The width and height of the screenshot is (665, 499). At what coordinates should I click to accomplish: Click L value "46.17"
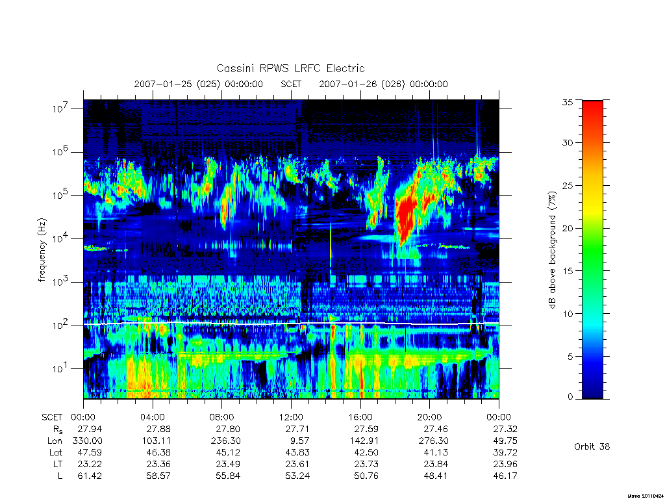505,476
